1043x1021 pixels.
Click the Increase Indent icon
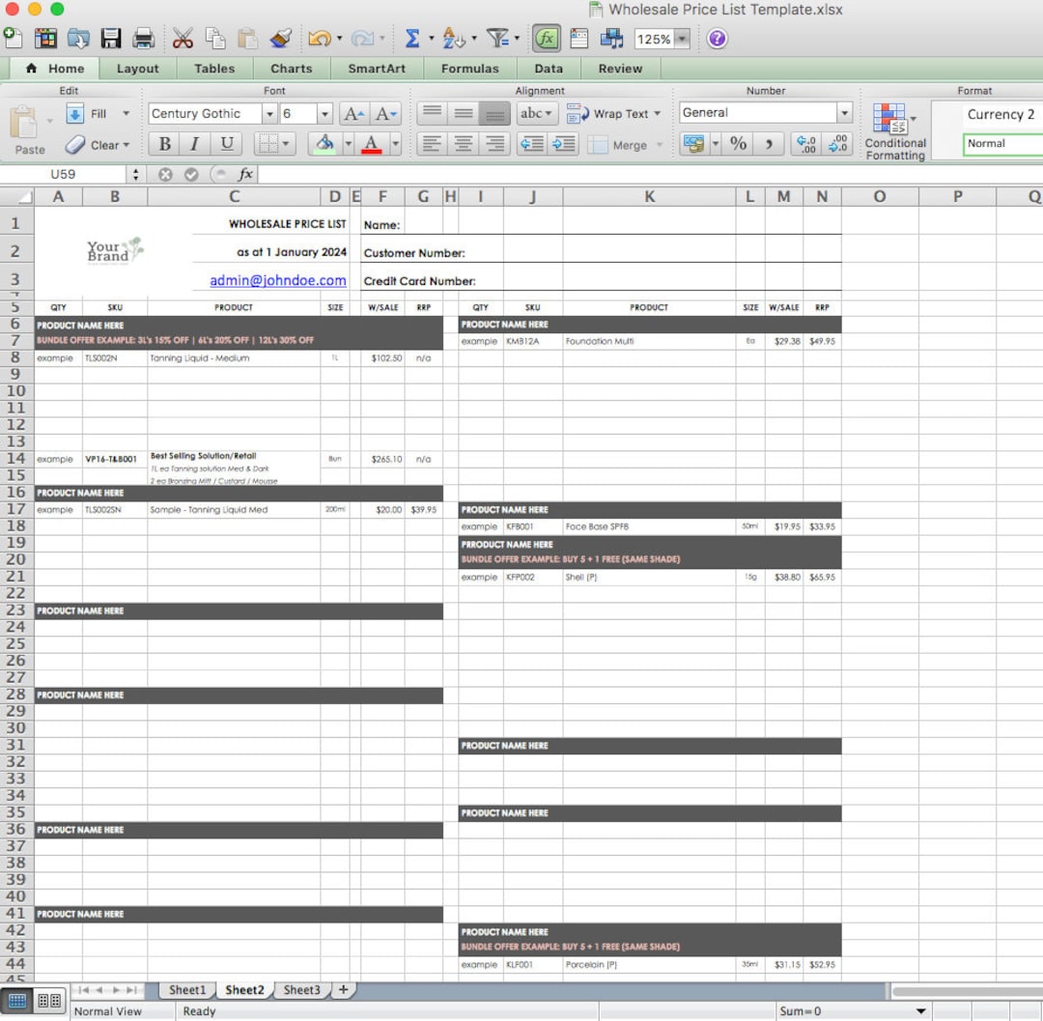click(x=563, y=144)
